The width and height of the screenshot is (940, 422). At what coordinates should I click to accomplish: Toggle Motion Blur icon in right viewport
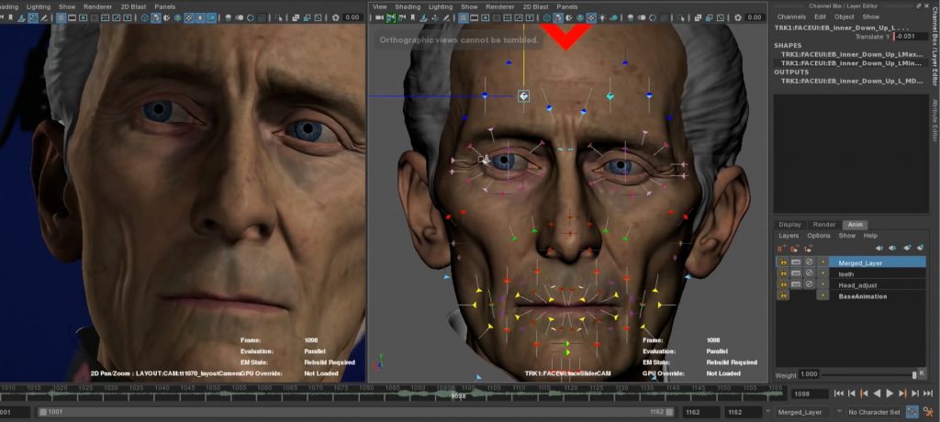tap(642, 17)
